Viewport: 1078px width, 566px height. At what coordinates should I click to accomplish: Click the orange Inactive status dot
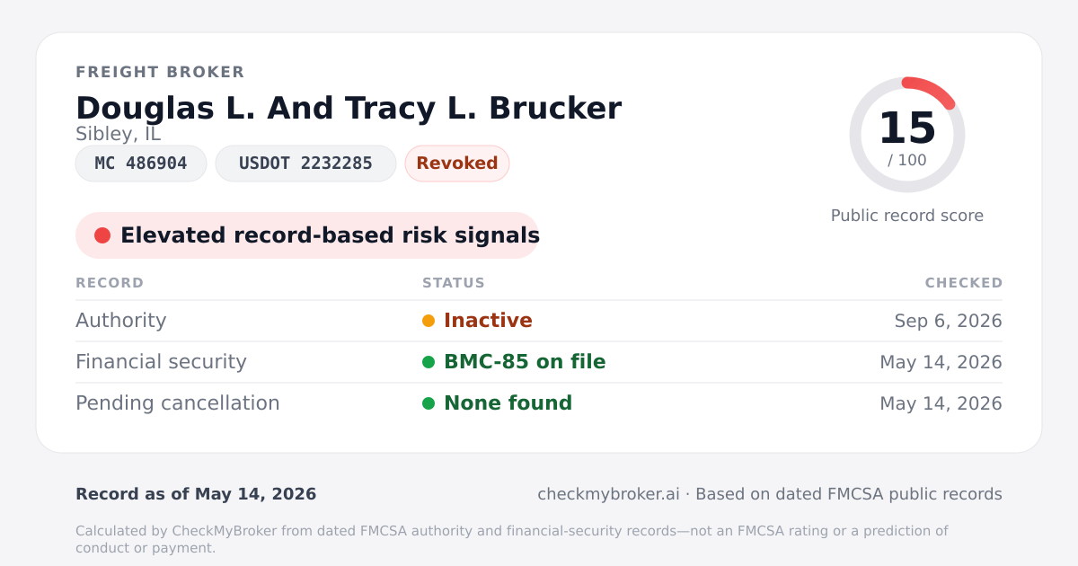[x=429, y=321]
